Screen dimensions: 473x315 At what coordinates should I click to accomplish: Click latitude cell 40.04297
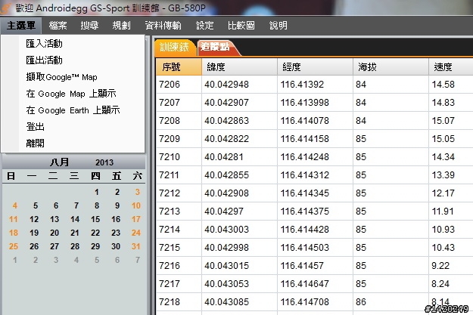tap(239, 211)
